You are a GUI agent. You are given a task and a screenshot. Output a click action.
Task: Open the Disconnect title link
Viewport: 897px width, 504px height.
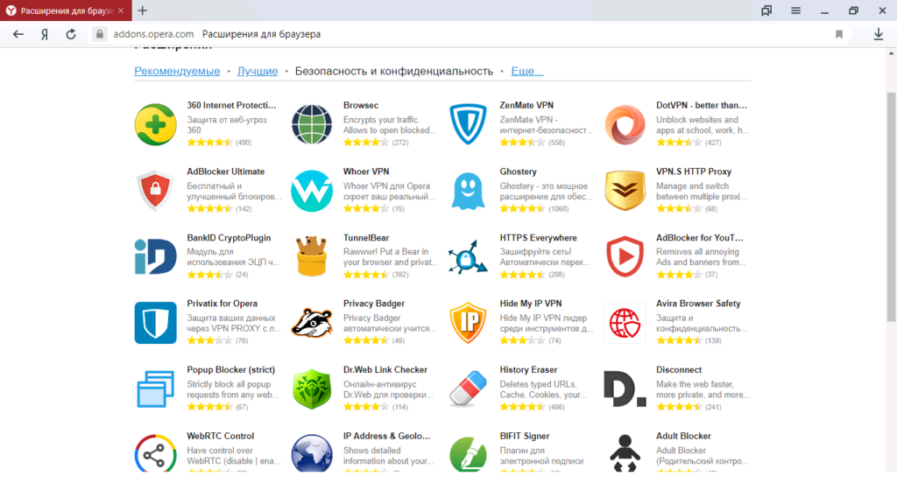[679, 370]
